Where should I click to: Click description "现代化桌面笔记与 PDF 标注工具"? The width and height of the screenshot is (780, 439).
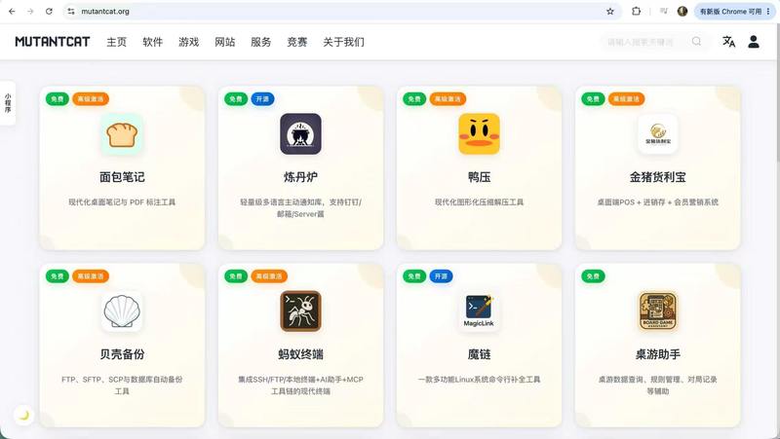[x=122, y=202]
